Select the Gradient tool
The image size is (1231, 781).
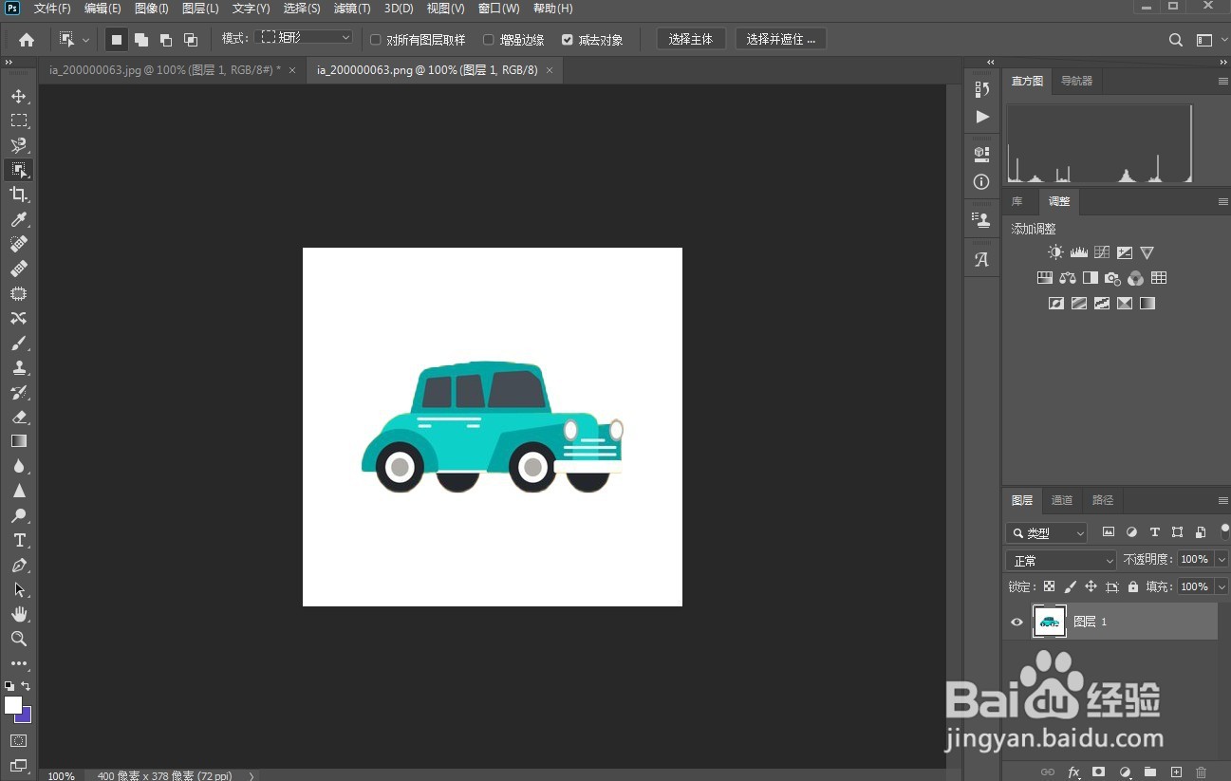(x=18, y=441)
